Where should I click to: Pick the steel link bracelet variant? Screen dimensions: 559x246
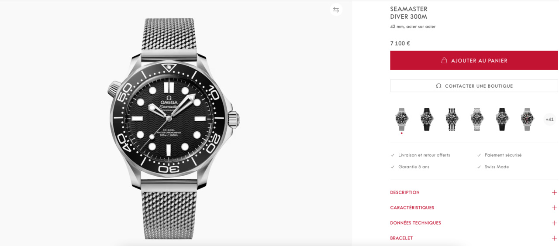click(x=477, y=119)
